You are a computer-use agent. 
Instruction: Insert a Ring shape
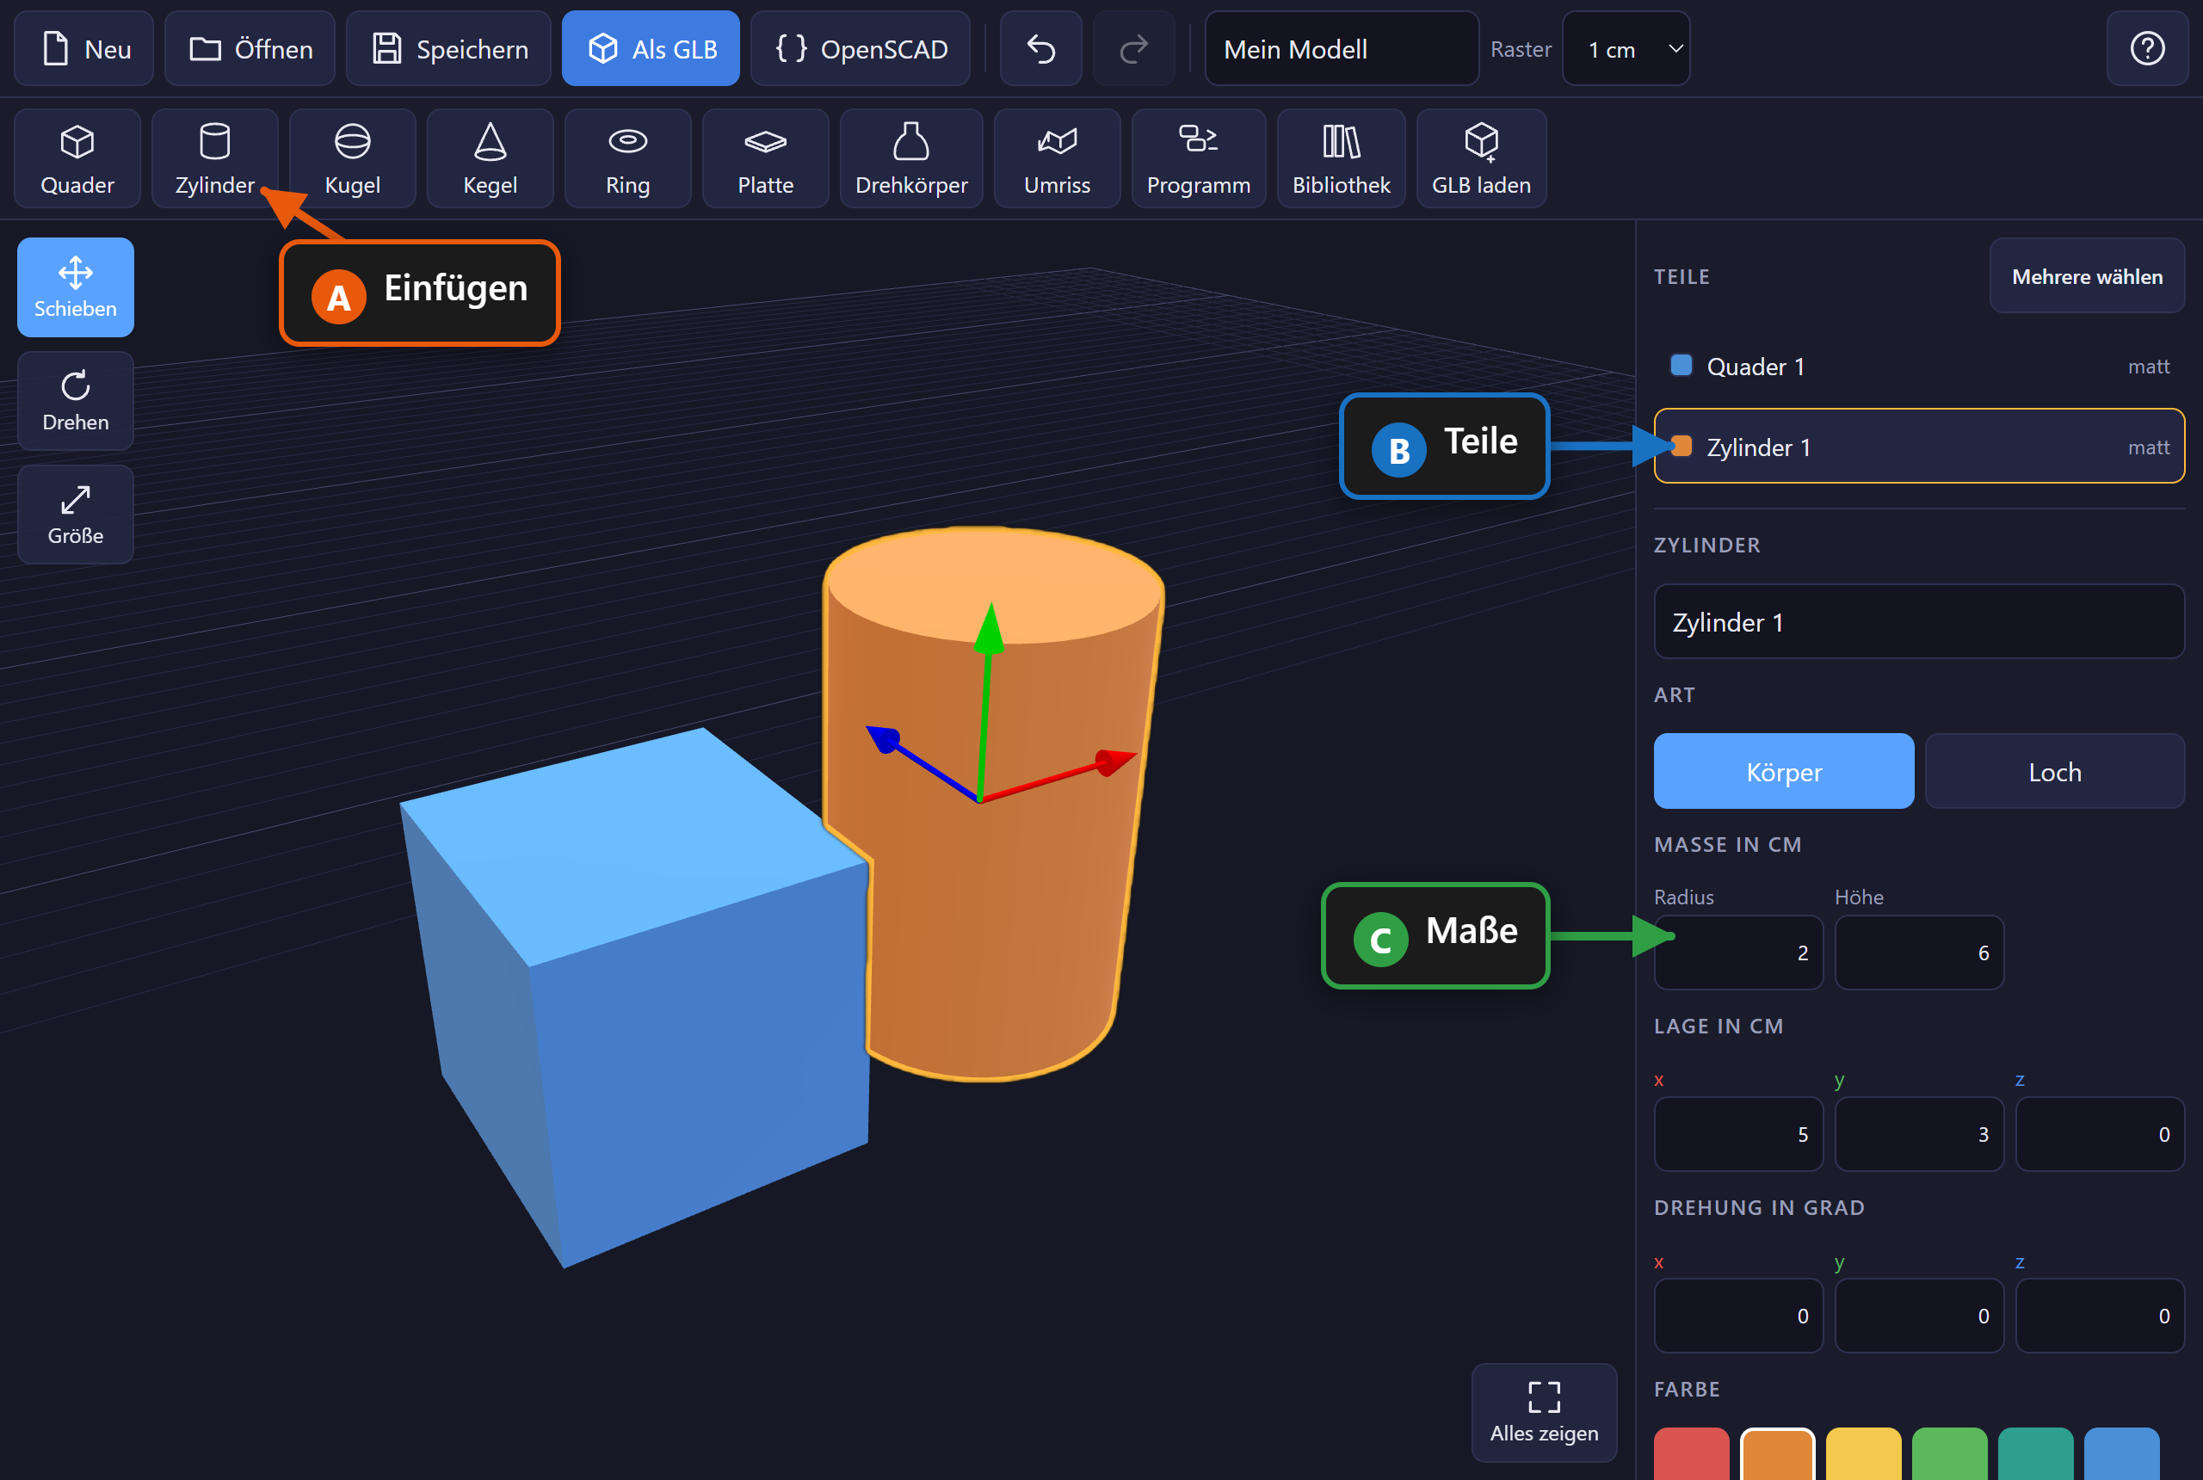click(627, 158)
